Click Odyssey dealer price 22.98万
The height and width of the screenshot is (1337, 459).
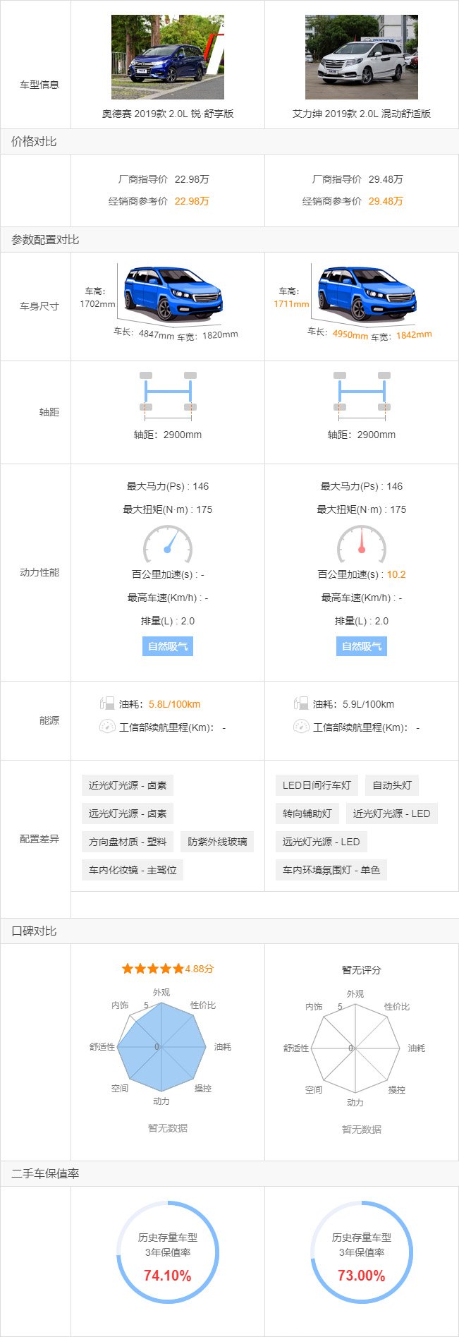click(192, 201)
